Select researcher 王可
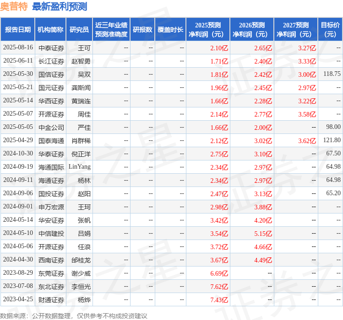343x320 pixels. 84,48
